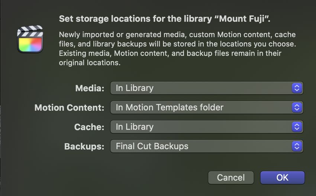Click the blue chevron arrows on Backups popup

coord(297,146)
